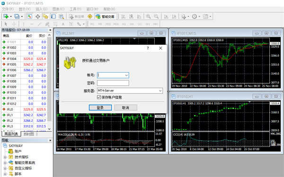The image size is (284, 177).
Task: Open the Profiles dropdown arrow
Action: pos(22,17)
